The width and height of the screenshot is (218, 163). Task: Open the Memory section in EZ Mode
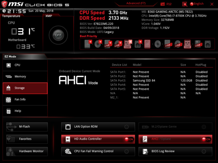(25, 76)
